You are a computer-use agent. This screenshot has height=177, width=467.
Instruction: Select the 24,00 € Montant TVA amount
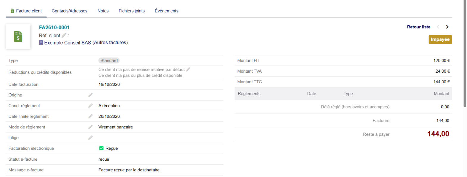[x=443, y=71]
